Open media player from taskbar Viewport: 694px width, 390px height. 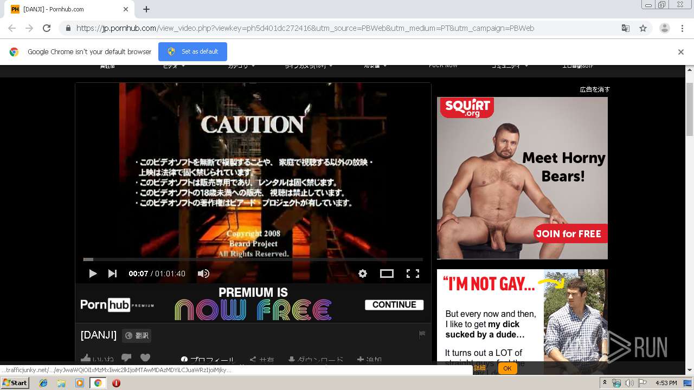[80, 383]
